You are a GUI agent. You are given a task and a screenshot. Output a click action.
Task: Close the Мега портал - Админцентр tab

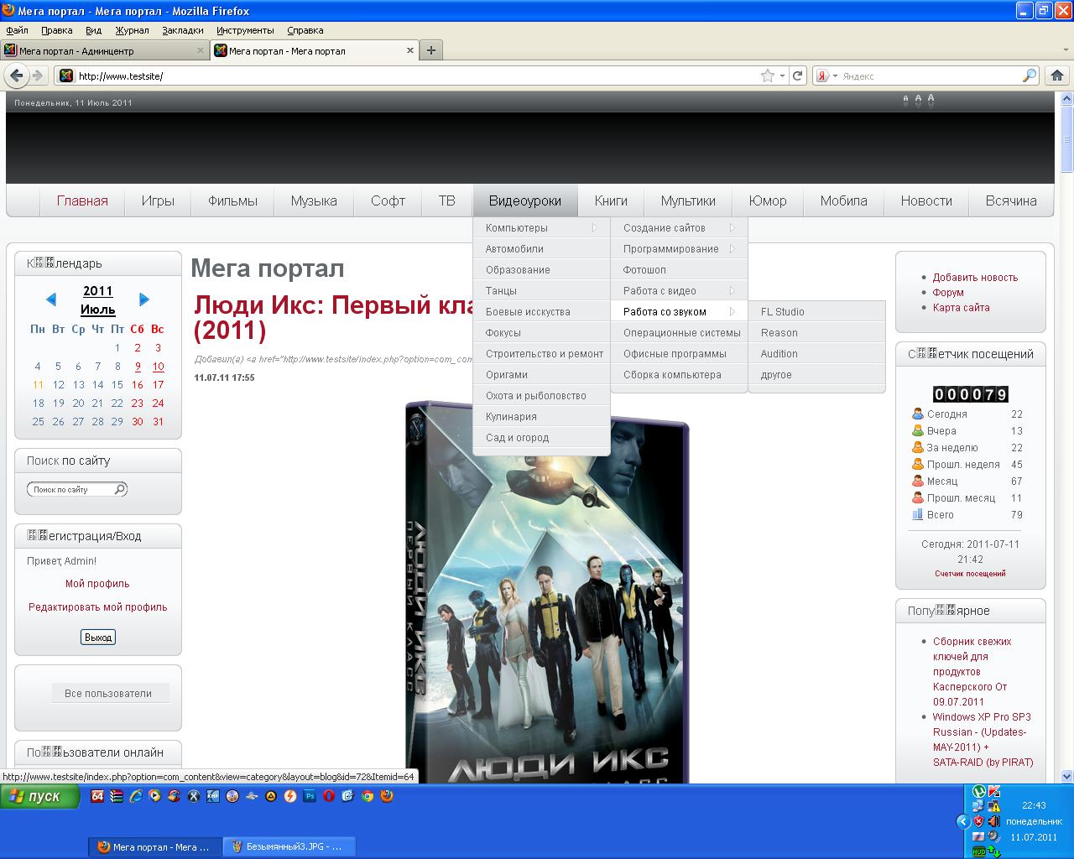pyautogui.click(x=201, y=50)
